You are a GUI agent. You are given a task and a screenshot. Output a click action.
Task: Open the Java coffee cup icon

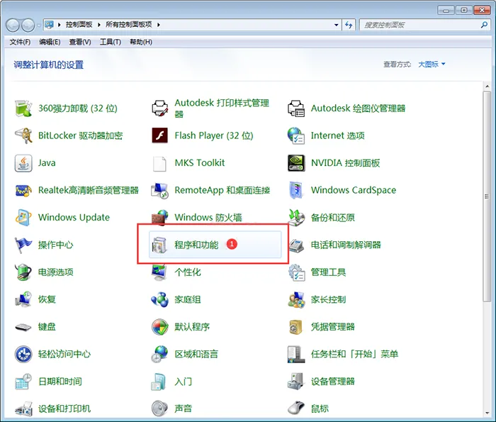coord(23,163)
